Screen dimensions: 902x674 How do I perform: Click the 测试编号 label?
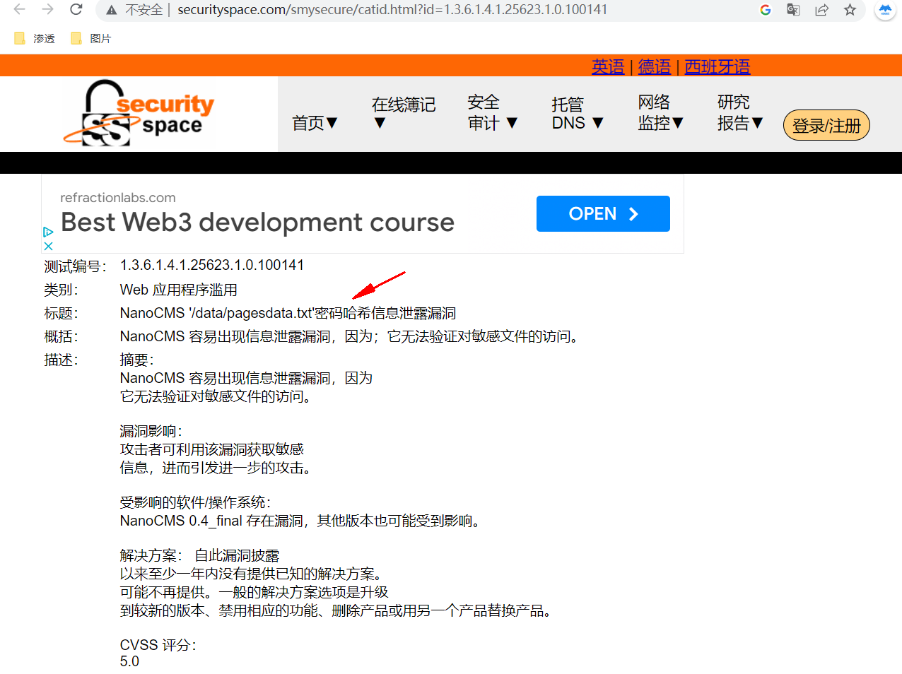pos(75,266)
